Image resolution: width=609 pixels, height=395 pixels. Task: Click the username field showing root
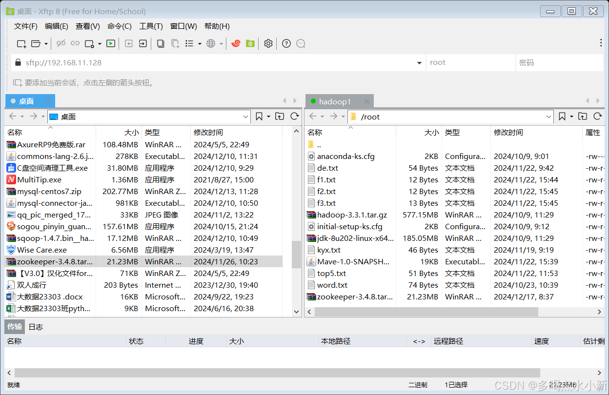click(x=471, y=62)
